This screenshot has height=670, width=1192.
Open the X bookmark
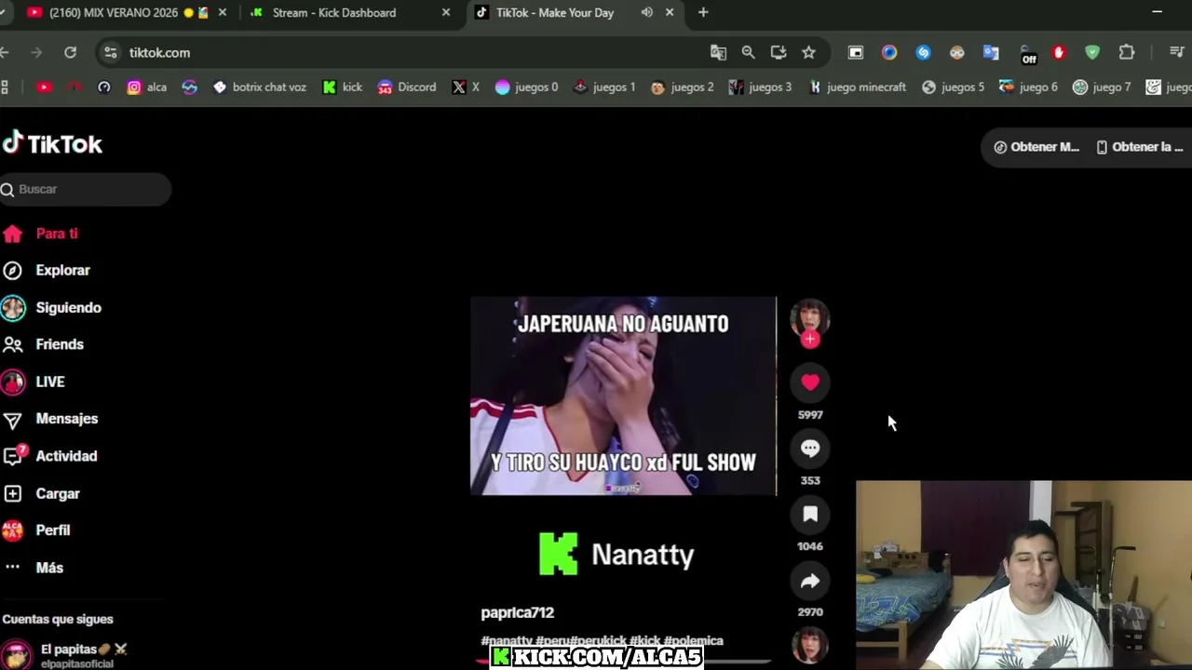(x=466, y=87)
